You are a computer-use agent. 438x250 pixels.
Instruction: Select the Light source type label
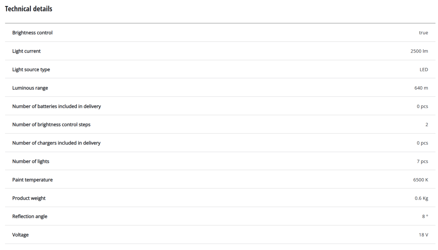31,70
